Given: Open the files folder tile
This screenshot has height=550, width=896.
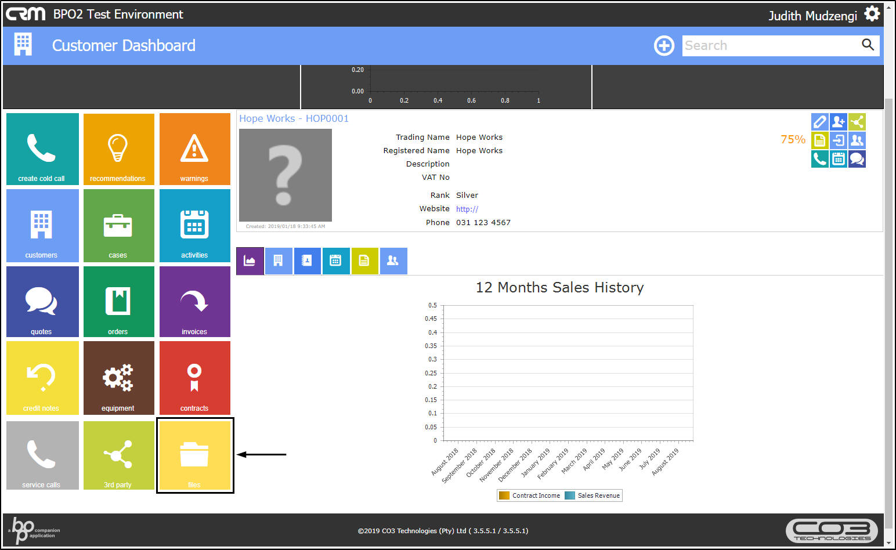Looking at the screenshot, I should [x=195, y=455].
